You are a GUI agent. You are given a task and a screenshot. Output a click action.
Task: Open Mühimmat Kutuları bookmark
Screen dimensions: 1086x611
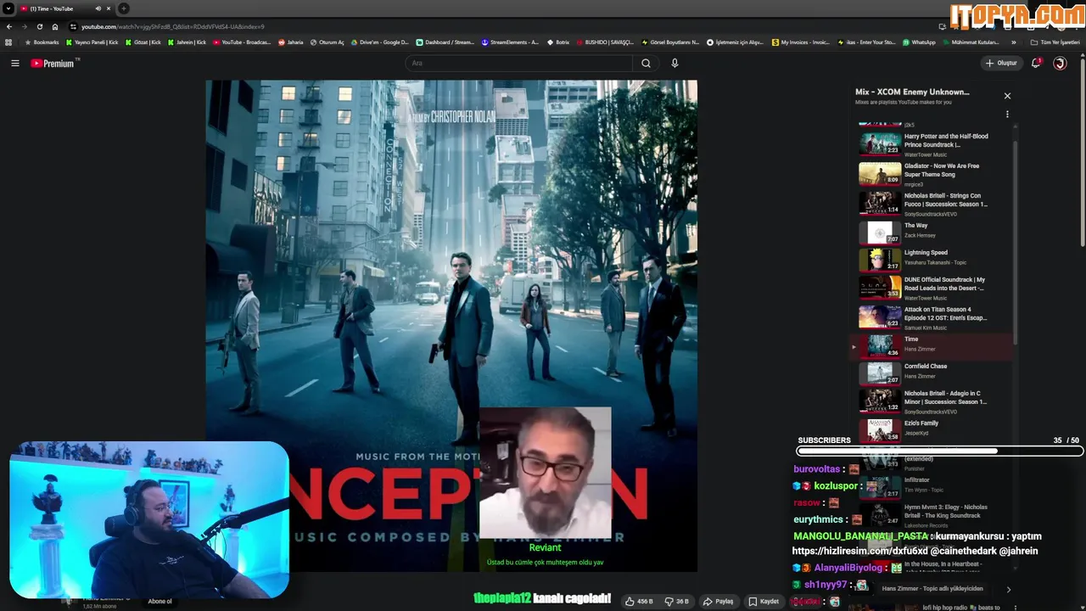pyautogui.click(x=971, y=42)
